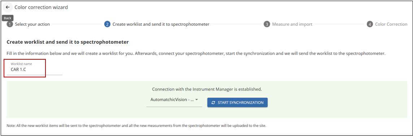This screenshot has width=413, height=136.
Task: Click the 'Color correction wizard' title
Action: click(x=41, y=7)
